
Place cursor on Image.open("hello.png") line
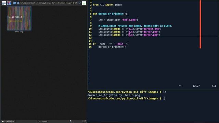coord(118,20)
